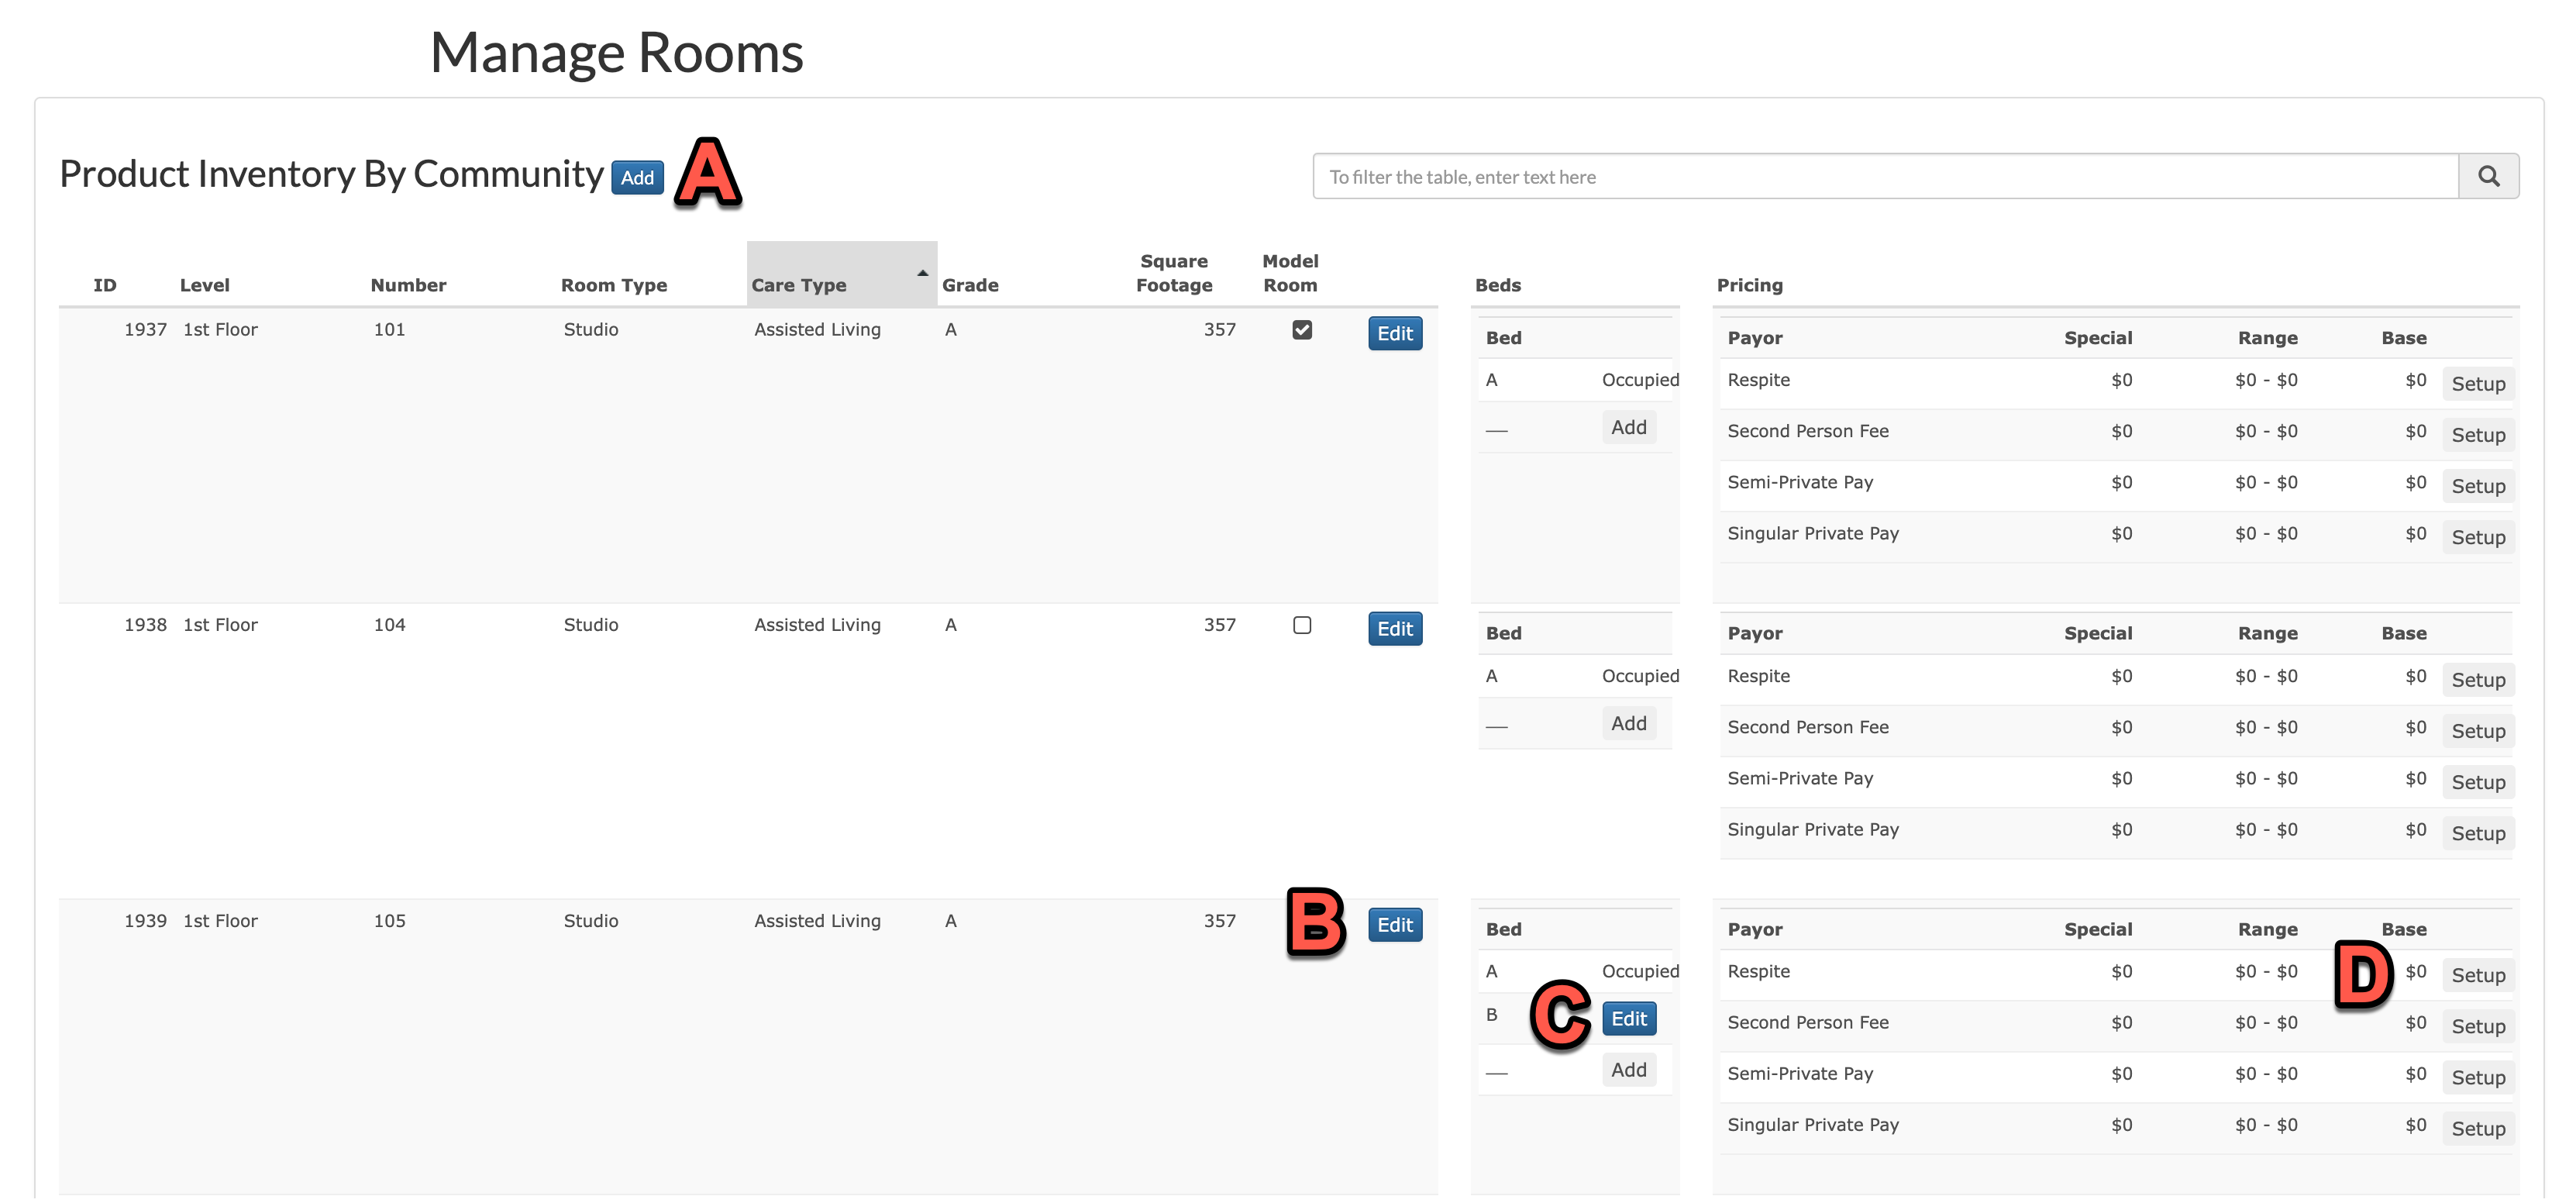Sort by Level column header

[x=204, y=285]
